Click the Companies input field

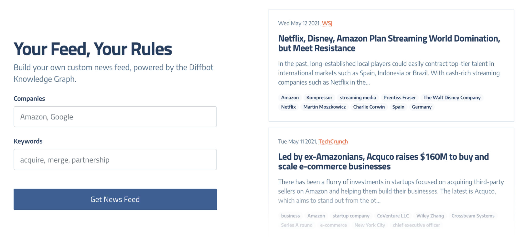(115, 117)
